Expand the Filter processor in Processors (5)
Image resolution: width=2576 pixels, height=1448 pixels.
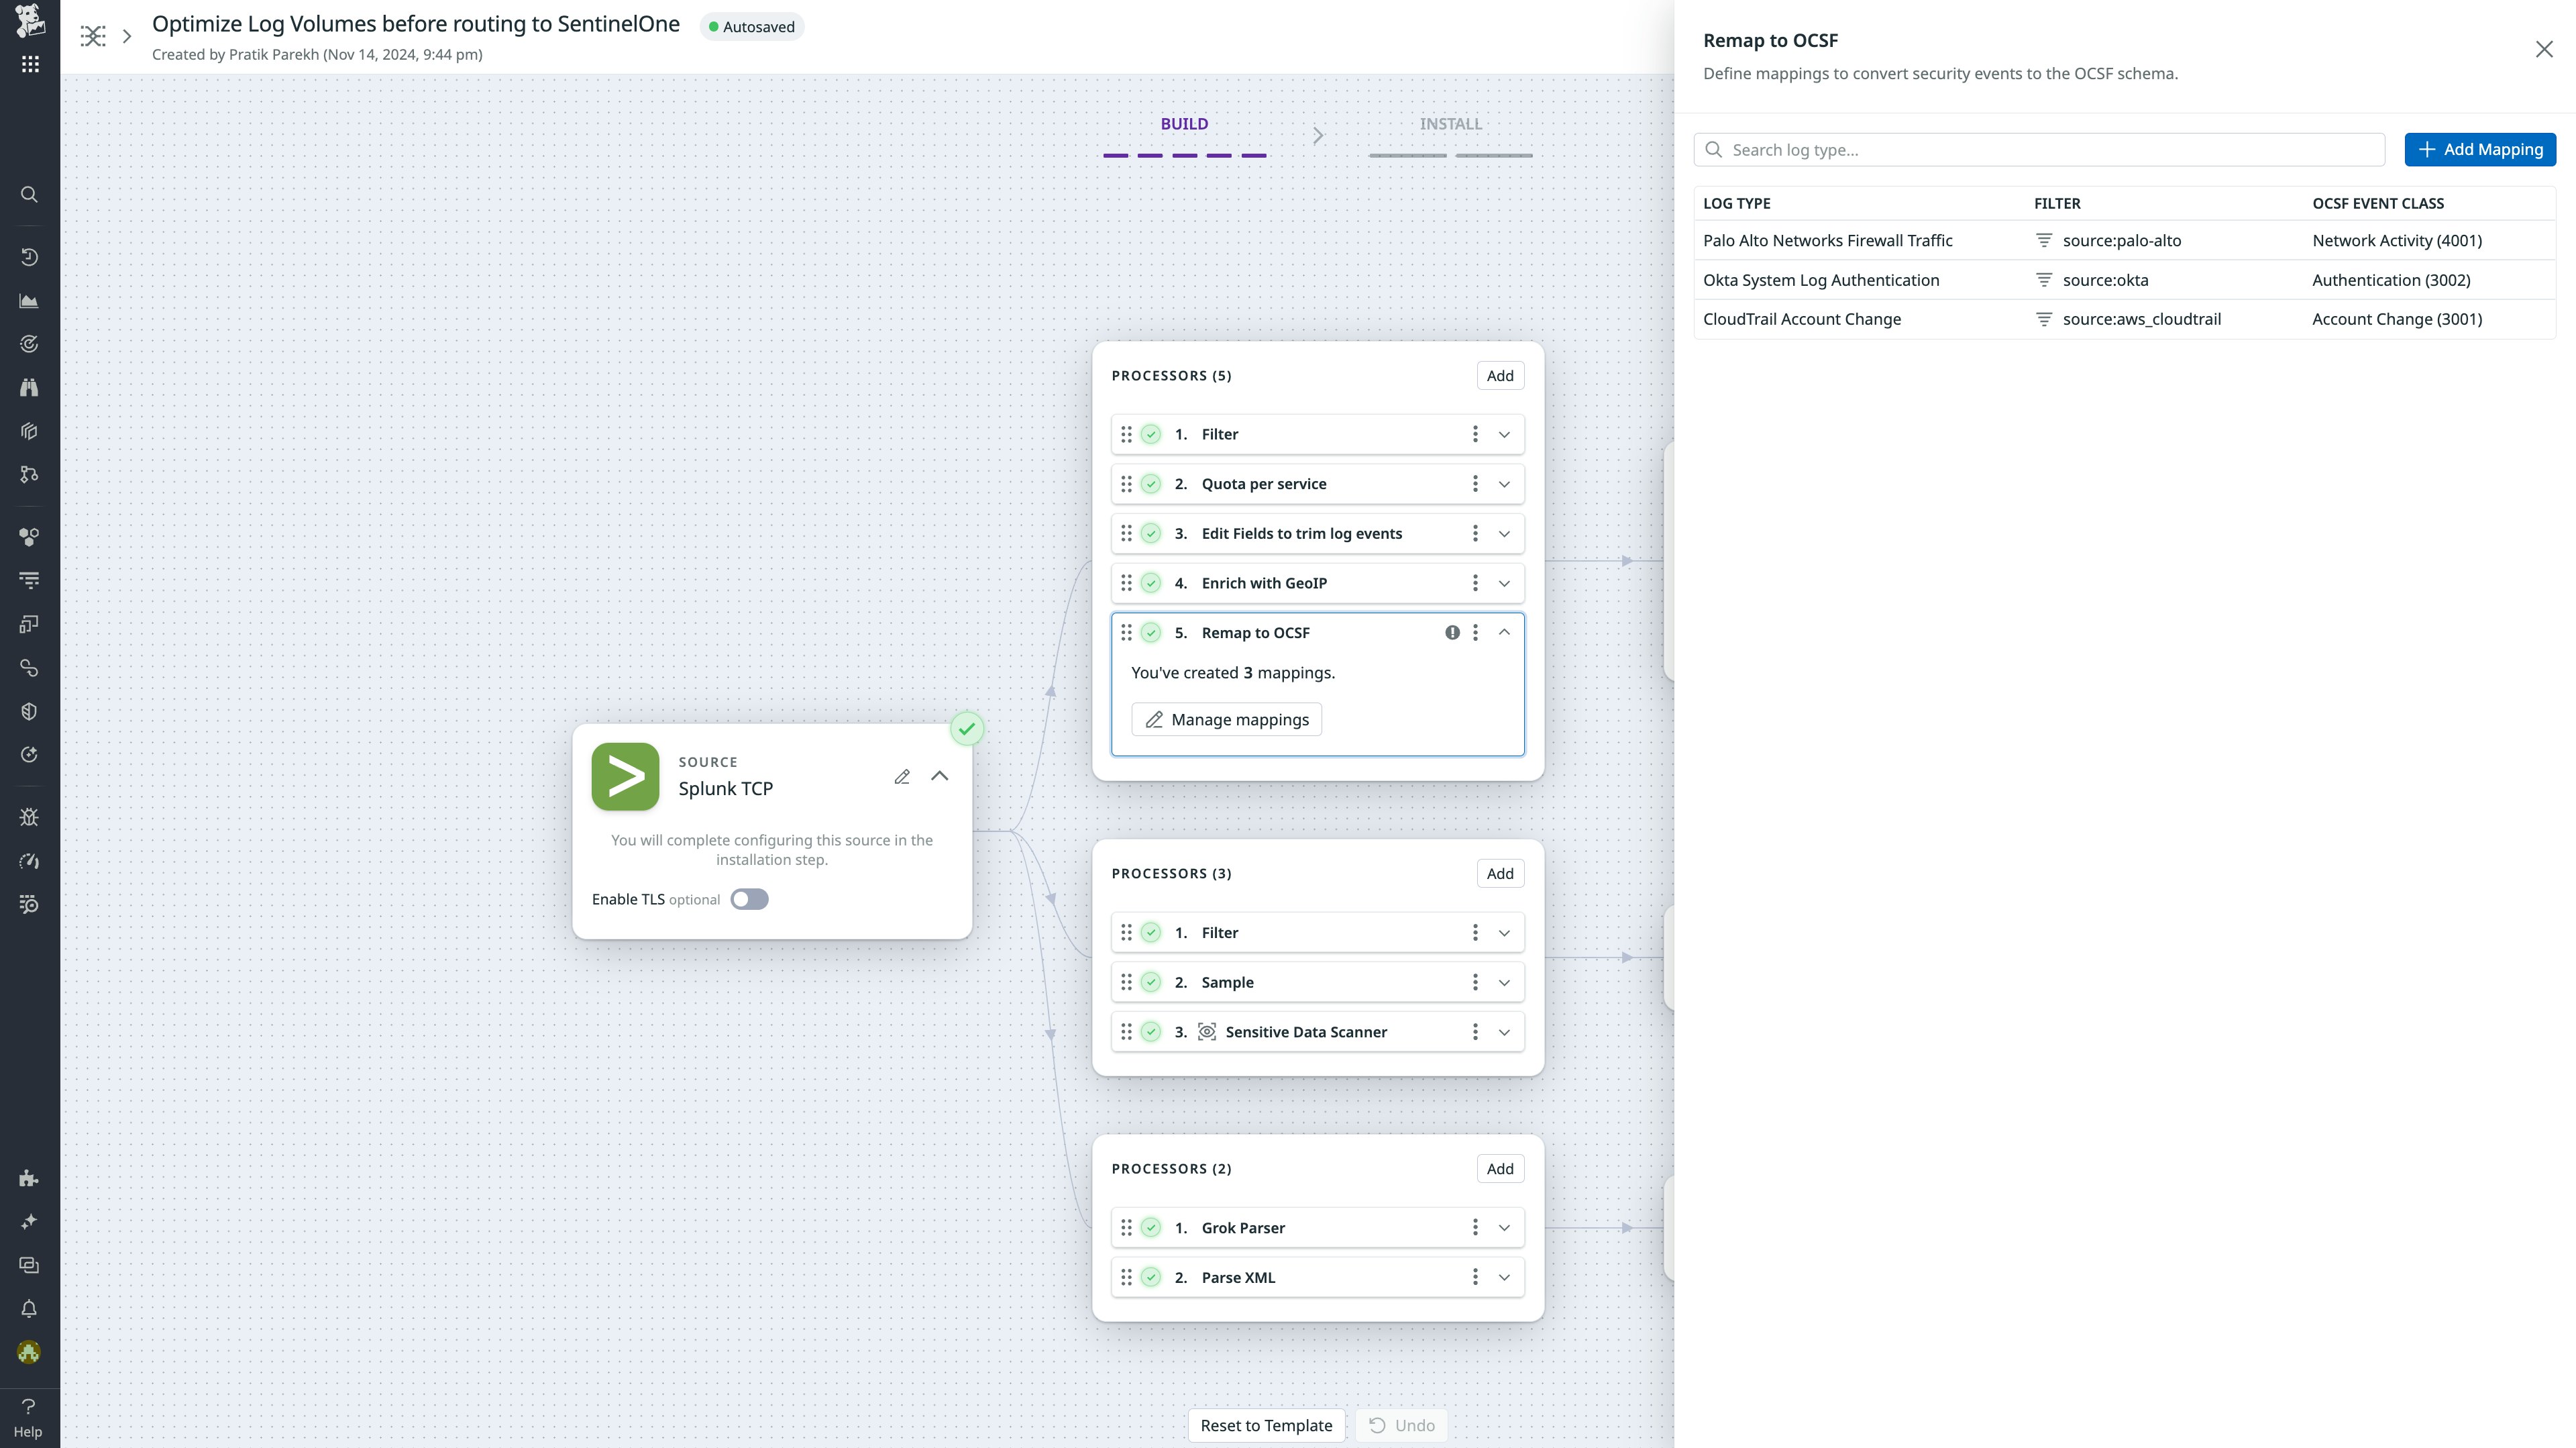(x=1504, y=434)
